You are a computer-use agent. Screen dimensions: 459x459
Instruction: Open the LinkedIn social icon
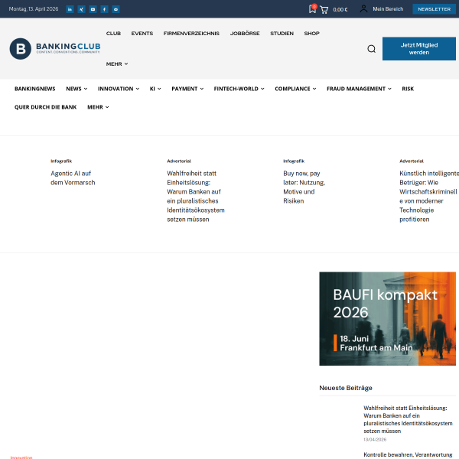(70, 9)
